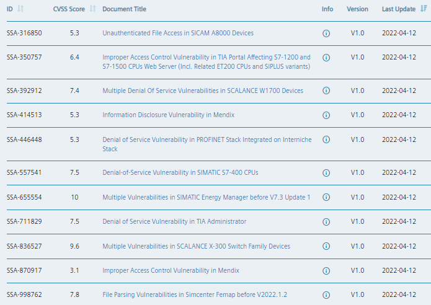Open Information Disclosure Vulnerability in Mendix link
This screenshot has height=305, width=431.
[169, 115]
